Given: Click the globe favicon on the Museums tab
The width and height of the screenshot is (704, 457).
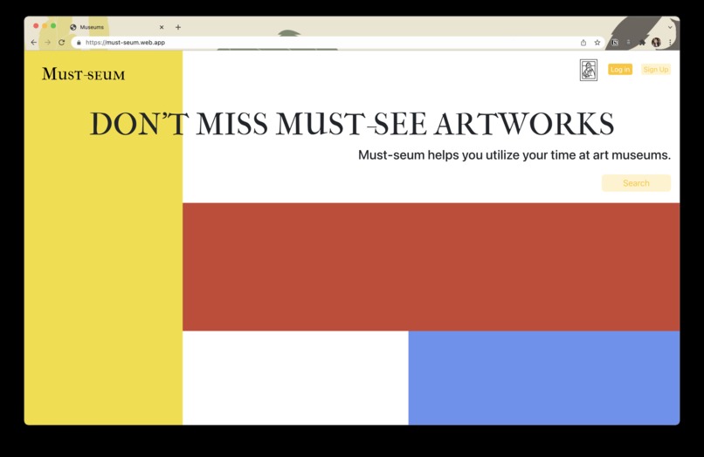Looking at the screenshot, I should pos(73,27).
